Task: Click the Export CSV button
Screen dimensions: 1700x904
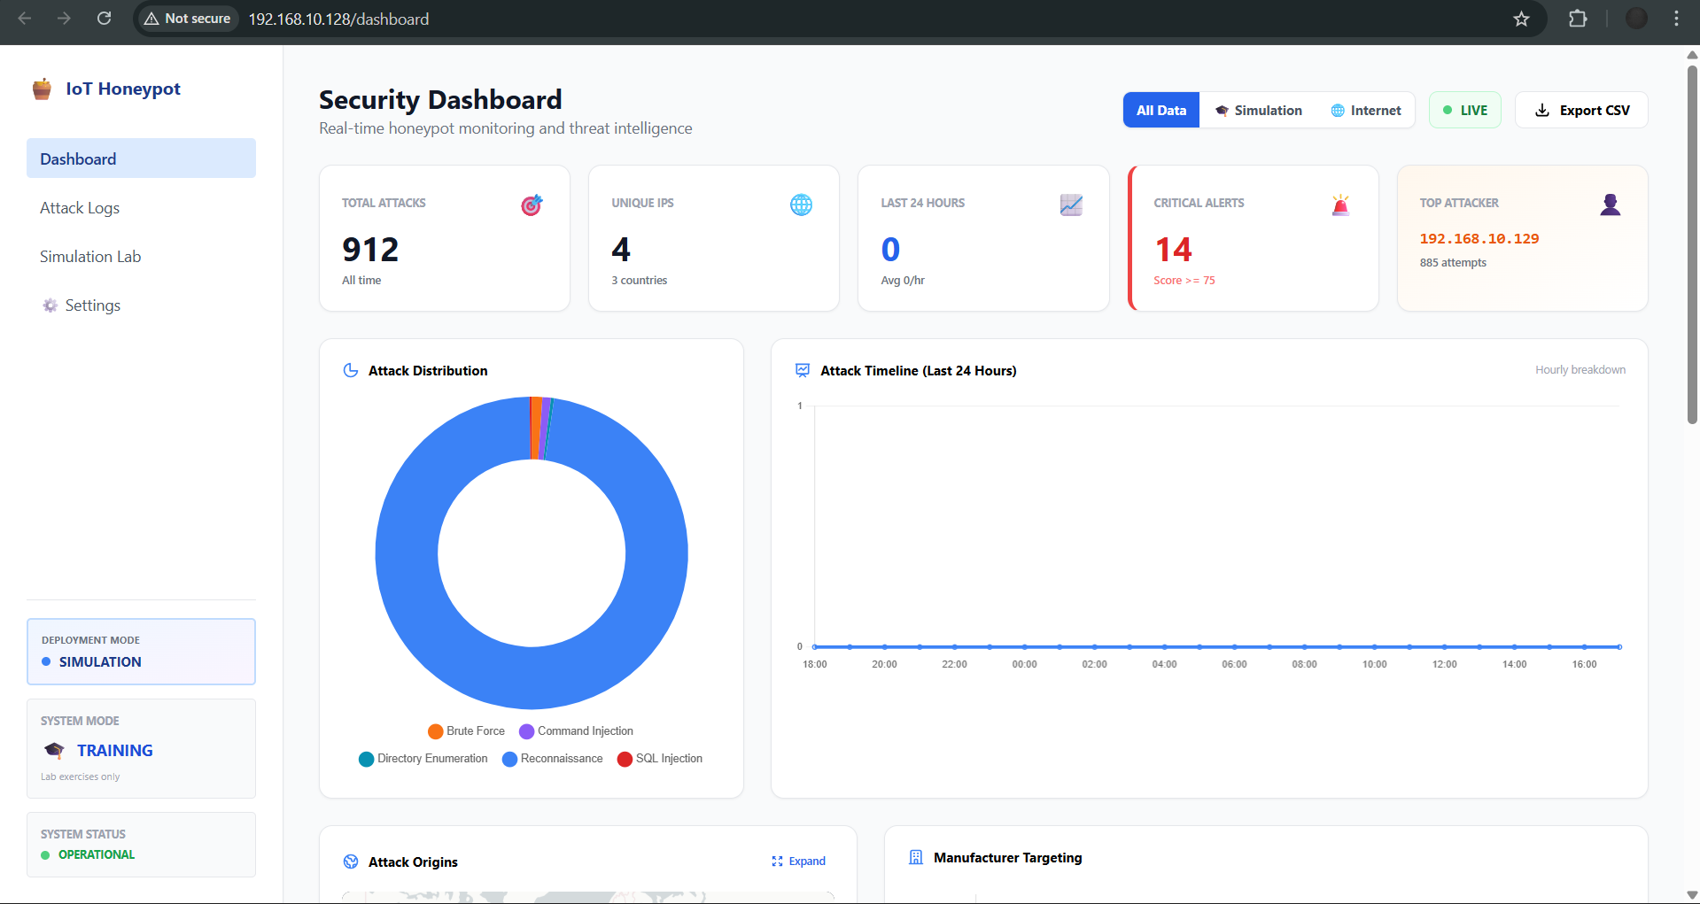Action: click(x=1580, y=110)
